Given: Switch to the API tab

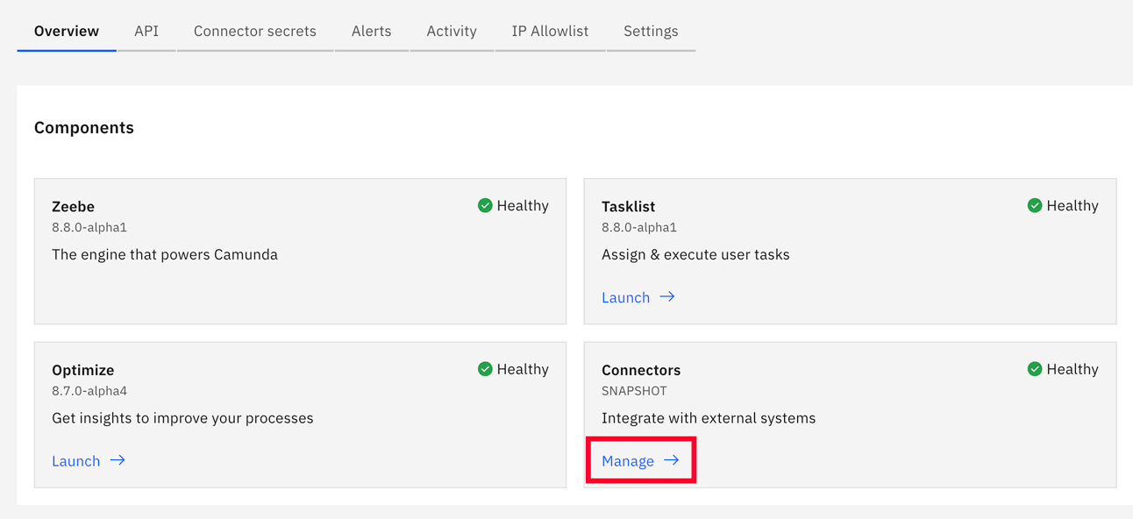Looking at the screenshot, I should point(146,31).
